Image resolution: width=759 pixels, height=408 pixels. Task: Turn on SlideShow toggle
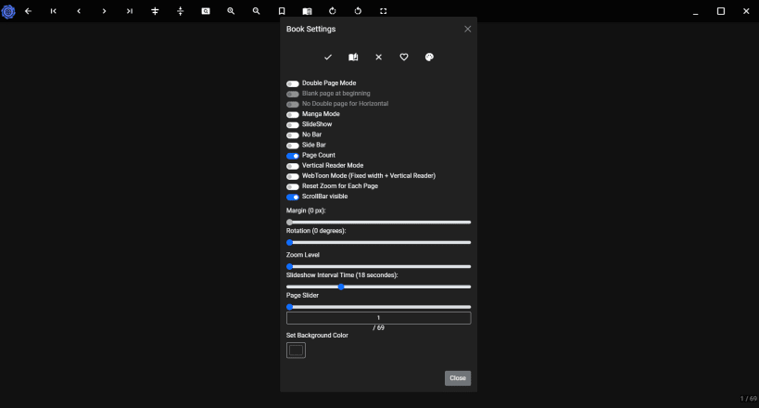tap(292, 124)
